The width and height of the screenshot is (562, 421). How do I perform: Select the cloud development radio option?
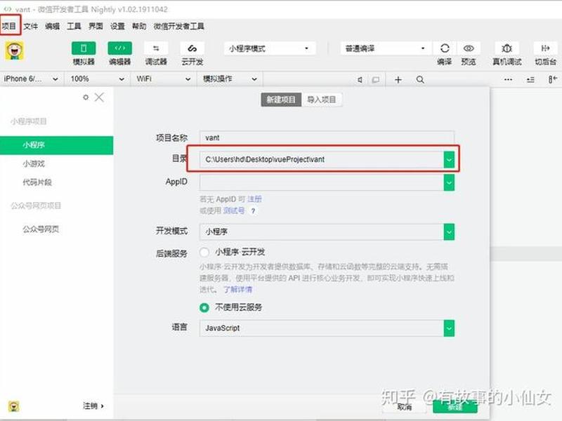coord(204,253)
